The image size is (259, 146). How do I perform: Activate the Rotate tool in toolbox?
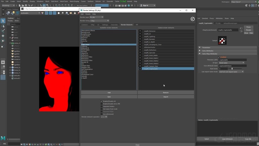(3, 41)
